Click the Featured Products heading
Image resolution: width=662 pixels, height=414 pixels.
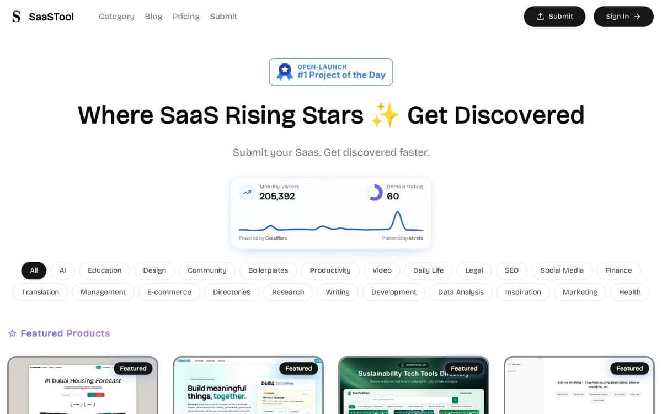pos(65,333)
